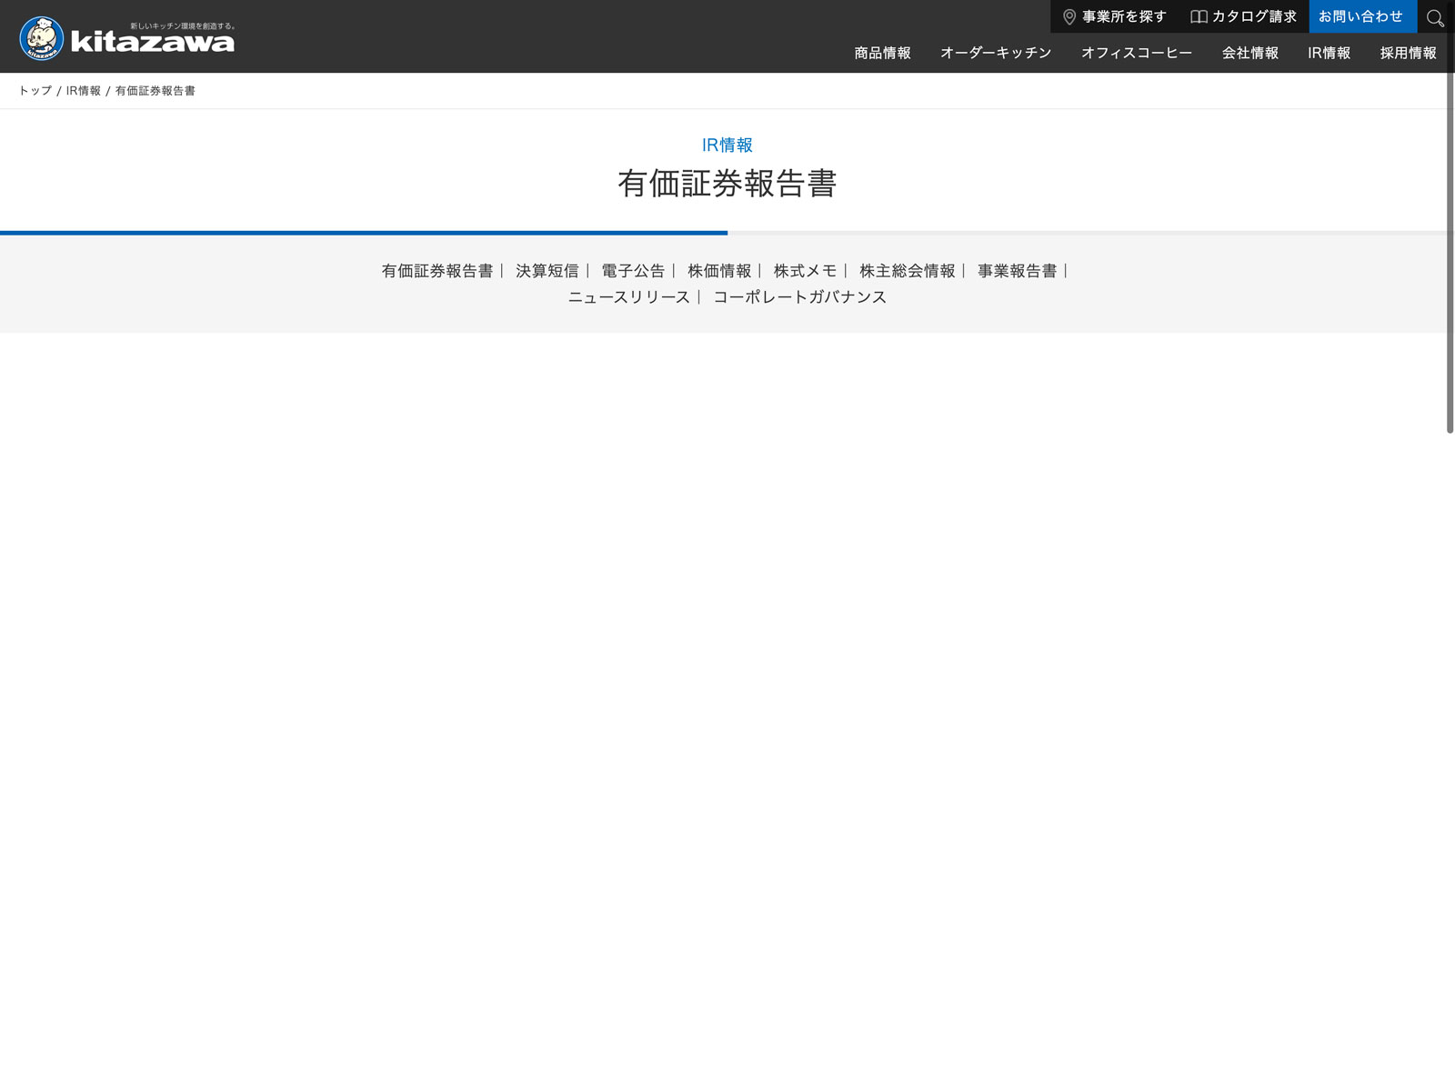Click the トップ breadcrumb link
The image size is (1455, 1091).
35,91
